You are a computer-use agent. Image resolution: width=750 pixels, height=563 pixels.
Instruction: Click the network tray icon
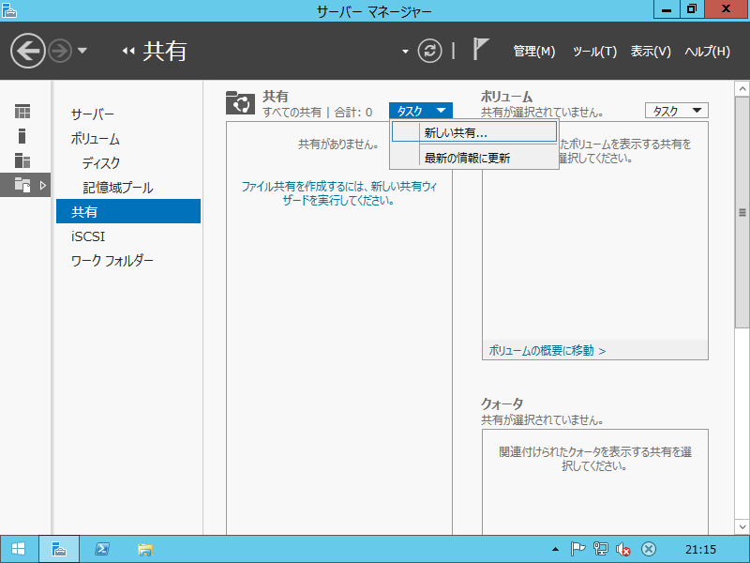pyautogui.click(x=600, y=549)
